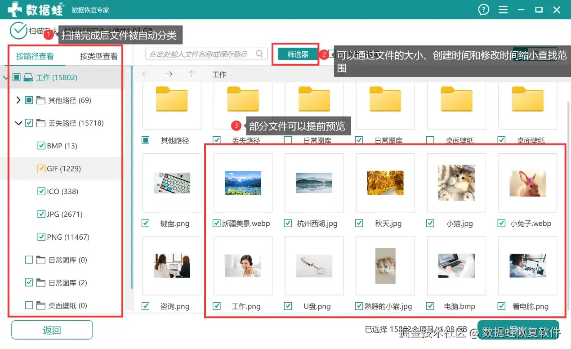Viewport: 571px width, 349px height.
Task: Open the hamburger menu in title bar
Action: (504, 10)
